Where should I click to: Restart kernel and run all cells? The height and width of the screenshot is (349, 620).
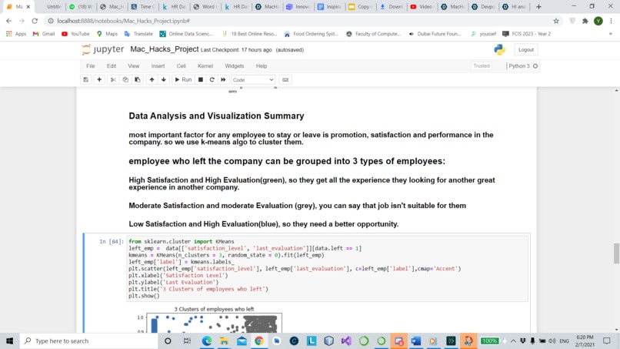pyautogui.click(x=223, y=79)
